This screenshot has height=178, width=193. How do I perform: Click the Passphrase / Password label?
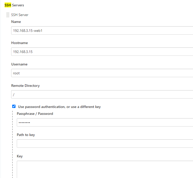[35, 114]
